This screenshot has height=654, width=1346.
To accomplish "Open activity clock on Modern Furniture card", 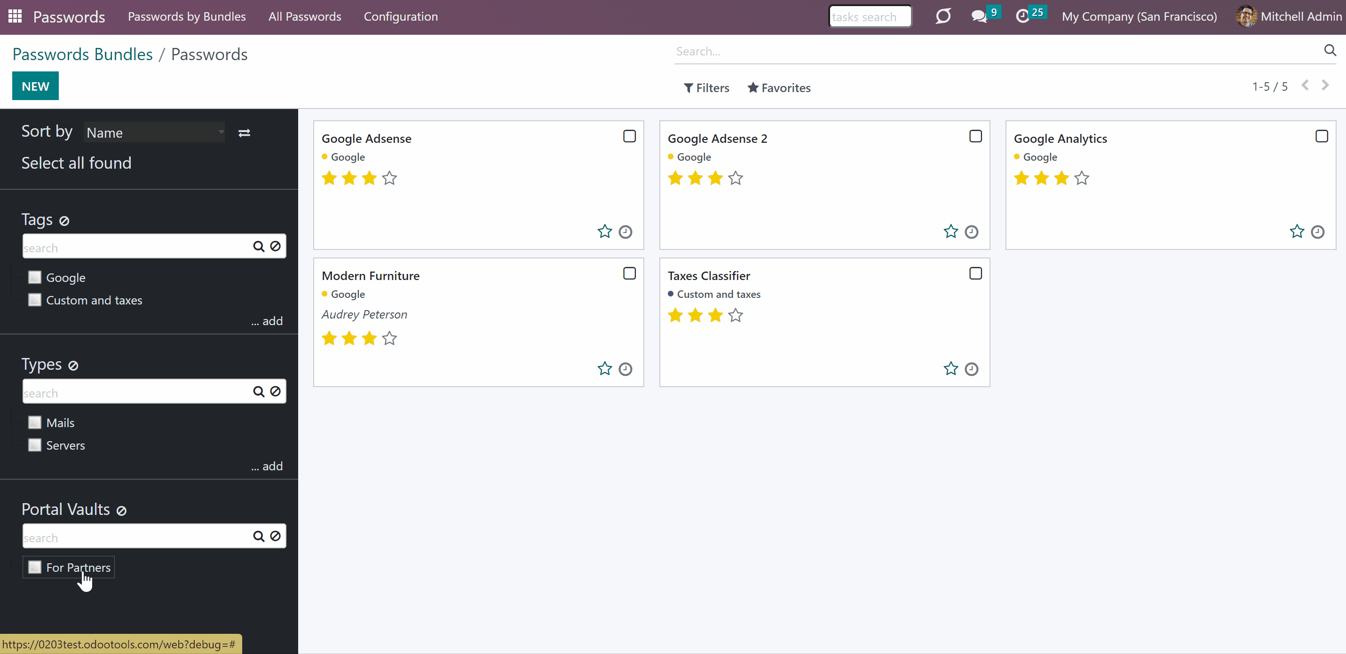I will click(x=625, y=369).
